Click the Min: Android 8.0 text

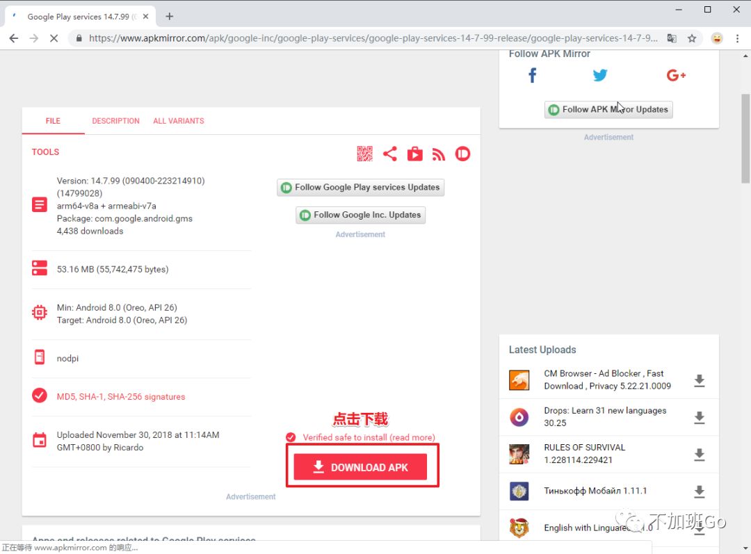pos(117,307)
